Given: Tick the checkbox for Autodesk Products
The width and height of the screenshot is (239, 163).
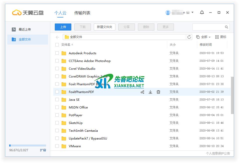Looking at the screenshot, I should [57, 53].
